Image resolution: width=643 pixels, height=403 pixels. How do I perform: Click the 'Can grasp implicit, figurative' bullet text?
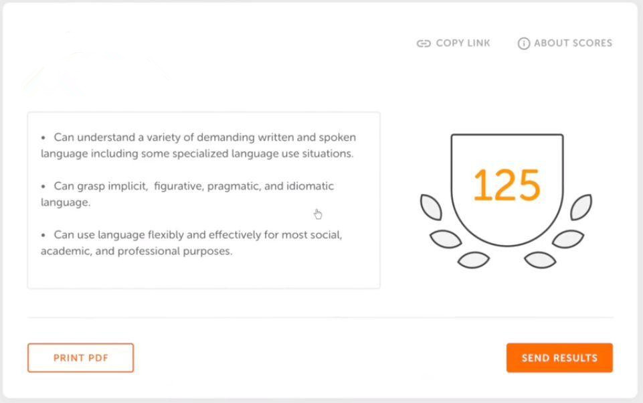pyautogui.click(x=187, y=194)
